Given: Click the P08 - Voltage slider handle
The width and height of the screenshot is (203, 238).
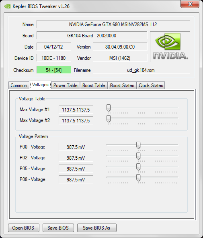Looking at the screenshot, I should (x=138, y=178).
